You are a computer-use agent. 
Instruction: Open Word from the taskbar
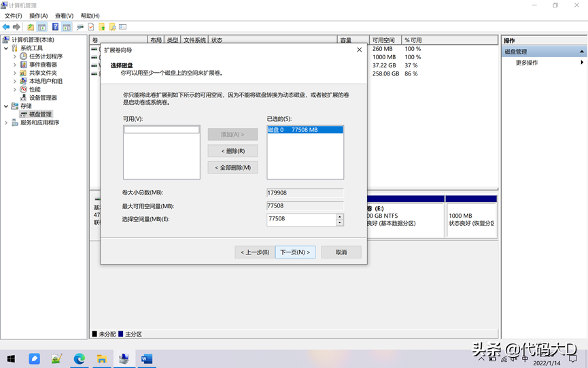click(147, 359)
